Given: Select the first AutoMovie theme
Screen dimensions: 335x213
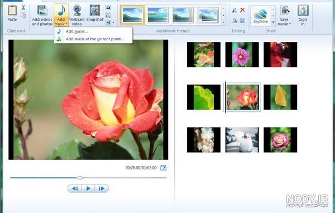Looking at the screenshot, I should pyautogui.click(x=132, y=15).
